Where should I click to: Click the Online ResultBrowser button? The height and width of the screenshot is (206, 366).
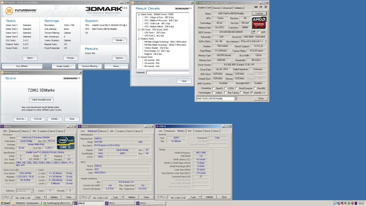(41, 100)
